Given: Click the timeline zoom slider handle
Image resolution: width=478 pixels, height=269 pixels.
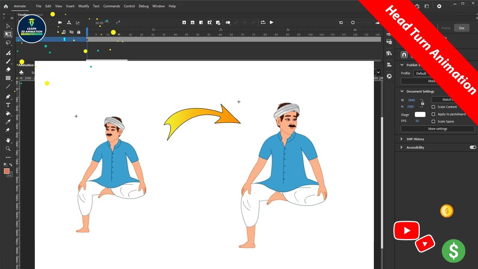Looking at the screenshot, I should point(353,22).
